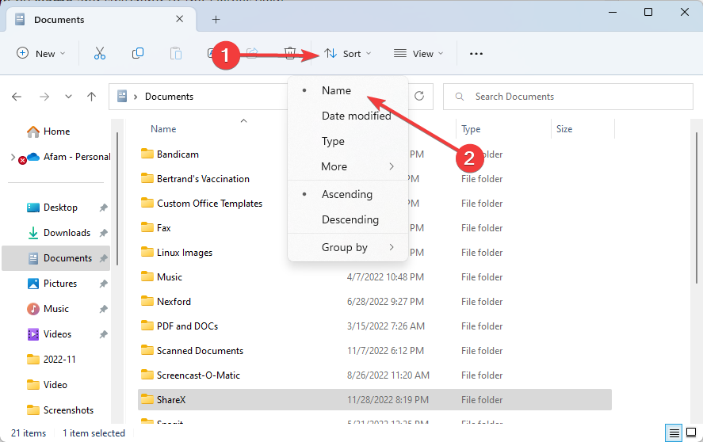
Task: Open the See more three-dots menu
Action: (476, 53)
